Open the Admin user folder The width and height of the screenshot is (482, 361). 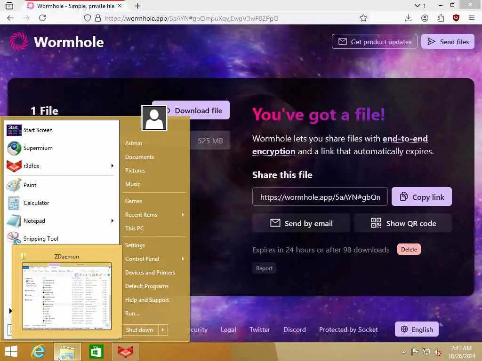133,143
